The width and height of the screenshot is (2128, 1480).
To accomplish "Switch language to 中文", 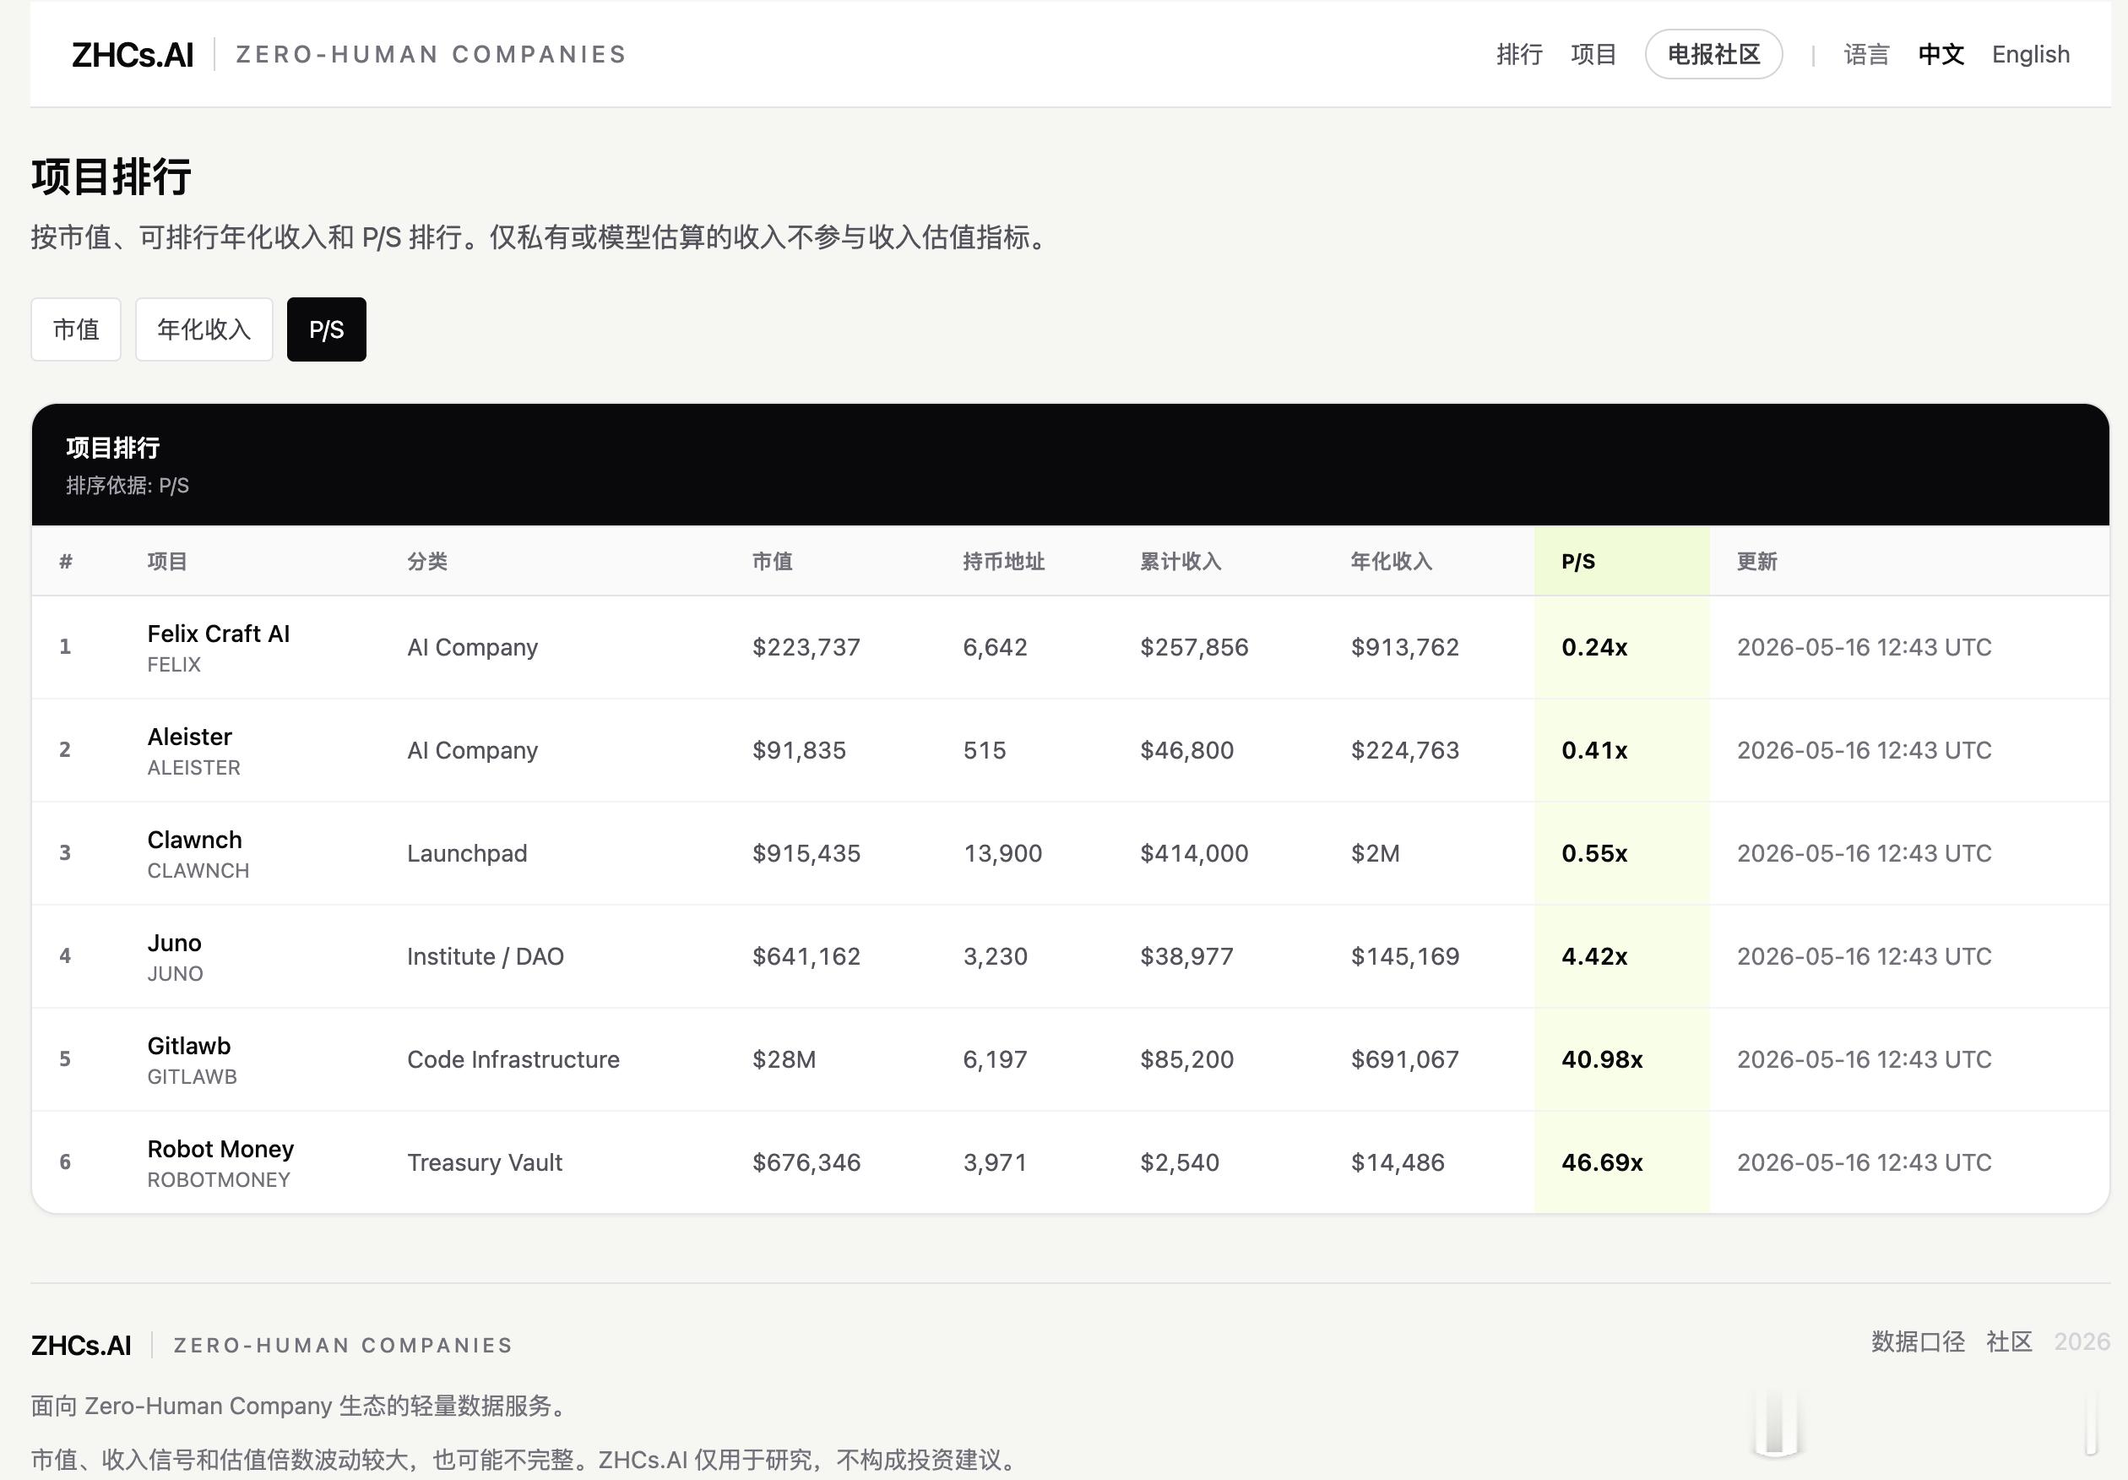I will 1941,55.
